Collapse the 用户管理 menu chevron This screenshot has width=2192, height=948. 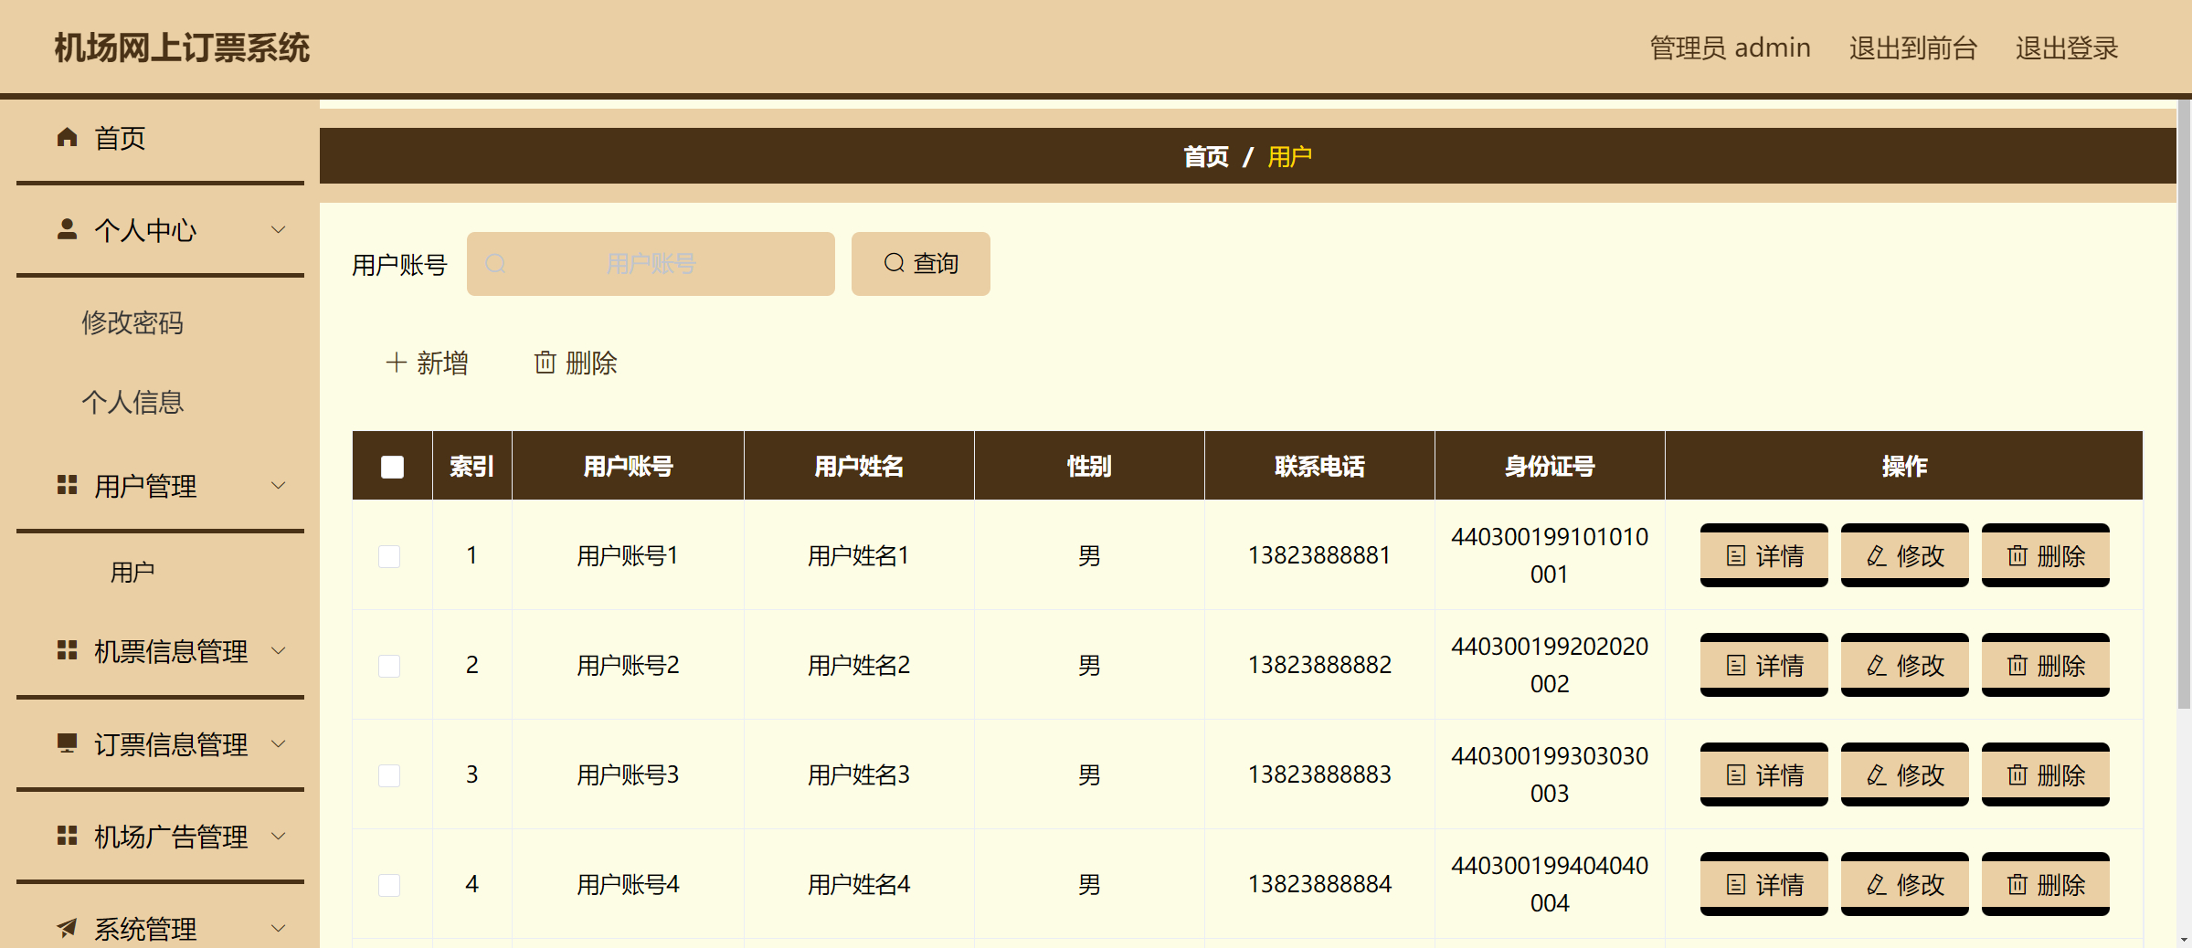pos(279,485)
